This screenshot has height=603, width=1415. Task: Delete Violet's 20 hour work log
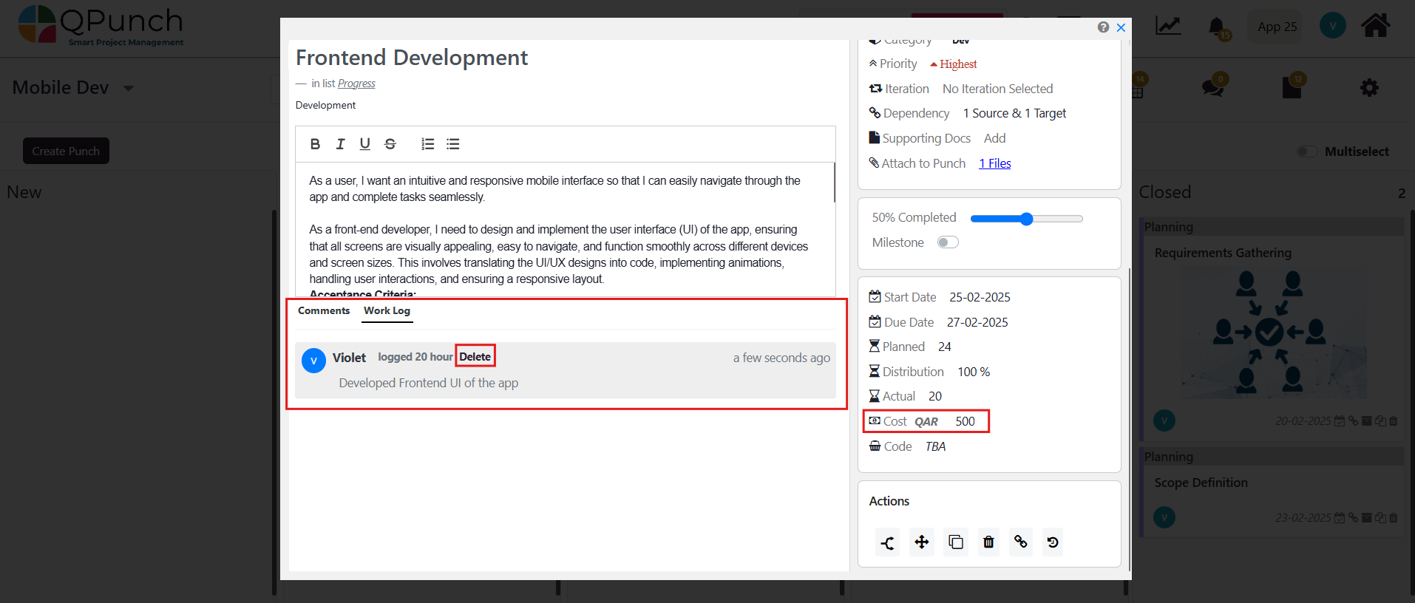(x=475, y=356)
